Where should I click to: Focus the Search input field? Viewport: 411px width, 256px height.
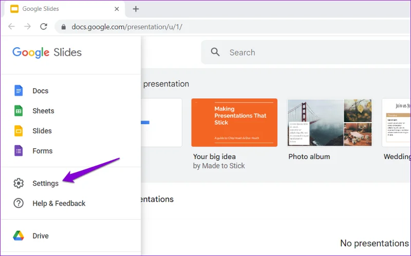(306, 52)
